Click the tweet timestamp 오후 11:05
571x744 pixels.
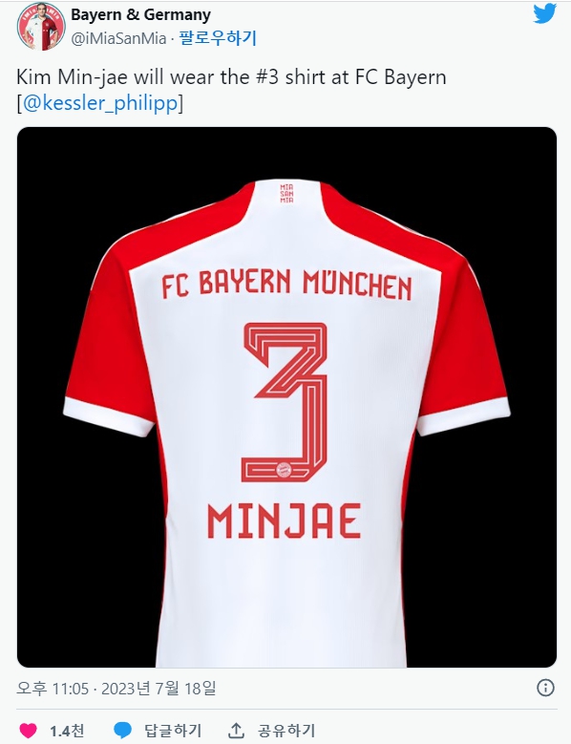[x=53, y=688]
